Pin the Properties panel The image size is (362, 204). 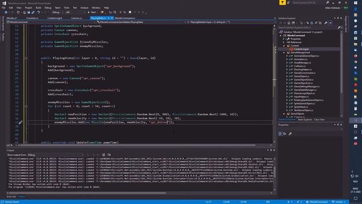coord(338,125)
